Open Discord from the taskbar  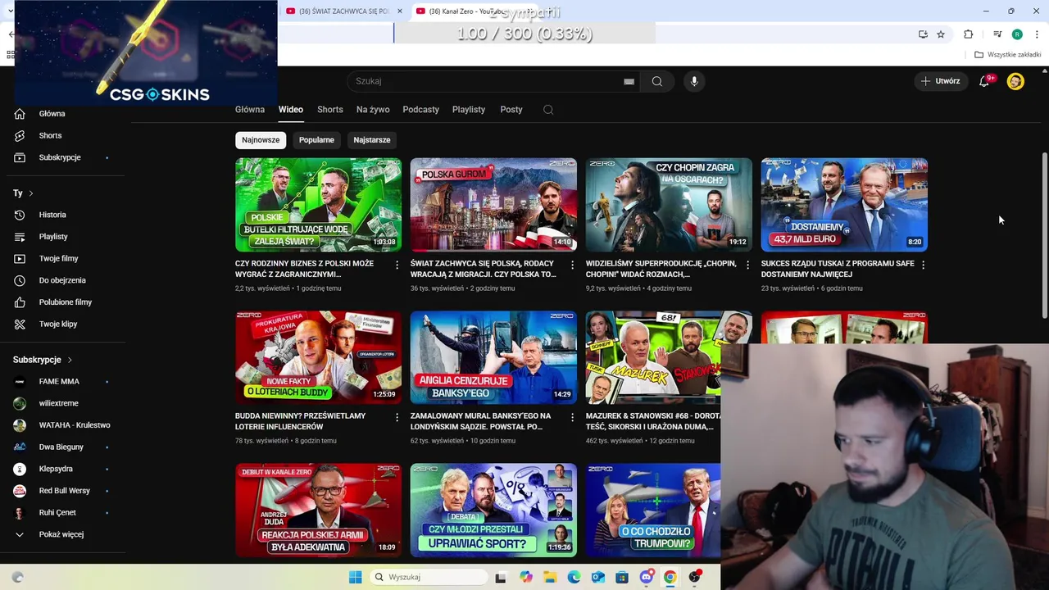(x=647, y=577)
